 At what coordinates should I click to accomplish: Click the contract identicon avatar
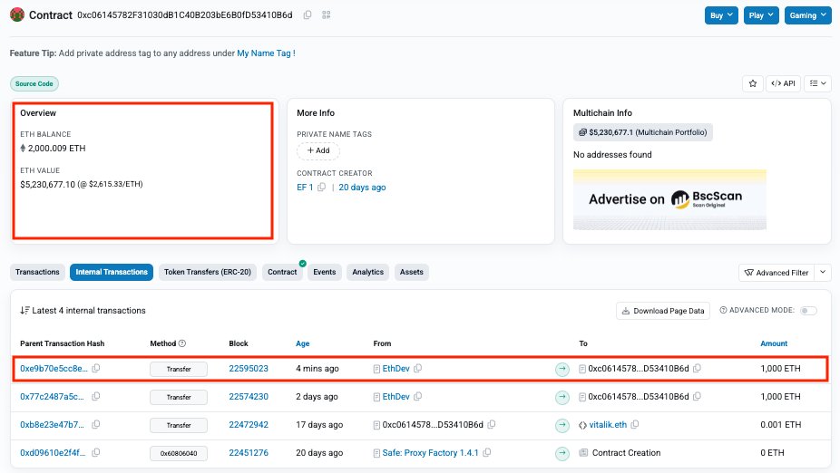point(17,14)
